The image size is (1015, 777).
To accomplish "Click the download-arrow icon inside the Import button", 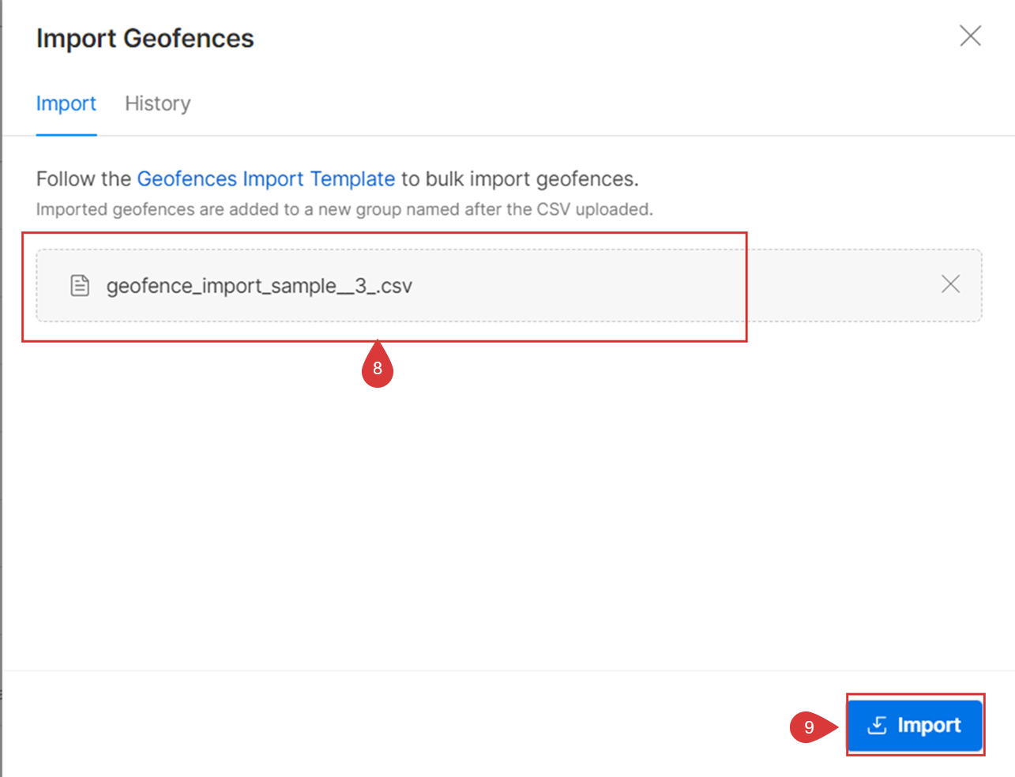I will [x=878, y=725].
